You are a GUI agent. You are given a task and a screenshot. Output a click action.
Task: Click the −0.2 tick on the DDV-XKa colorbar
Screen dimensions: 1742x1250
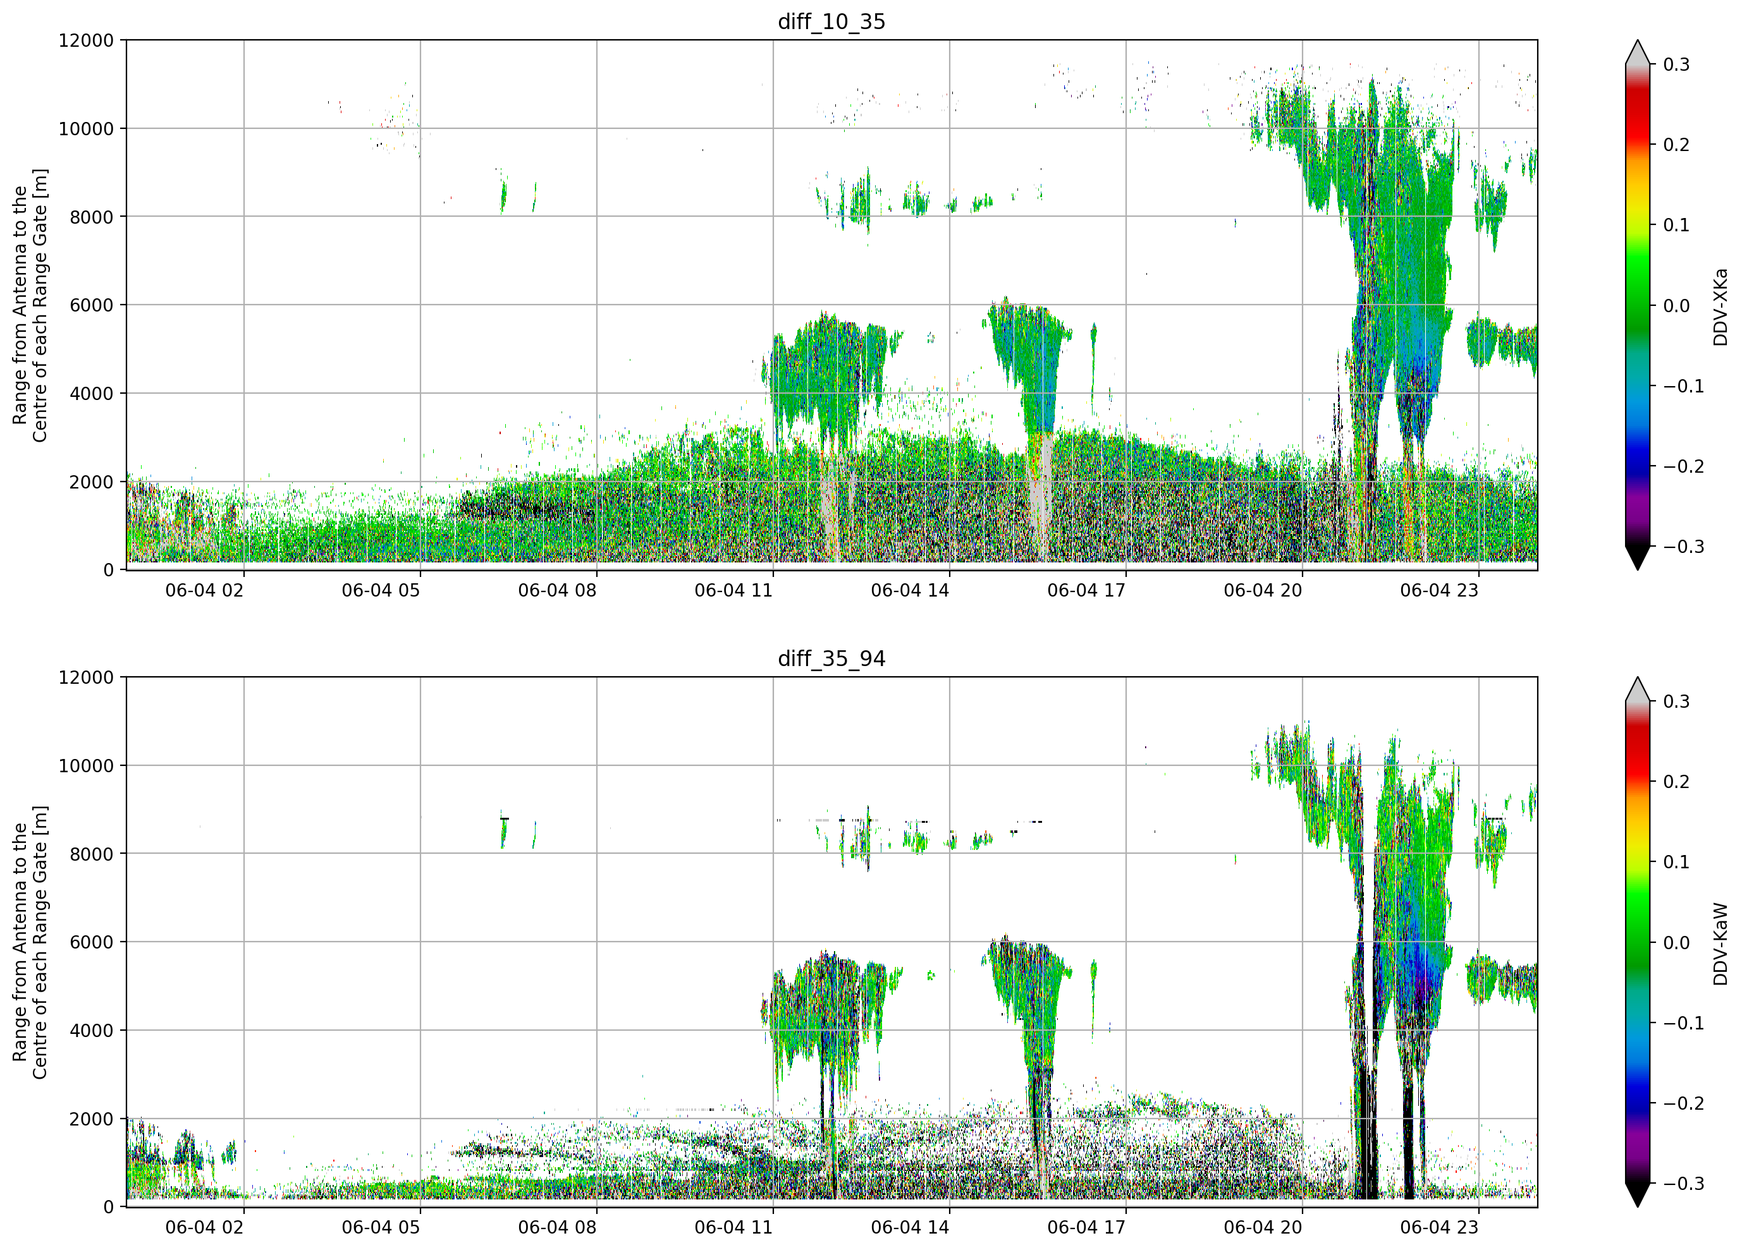click(x=1684, y=466)
